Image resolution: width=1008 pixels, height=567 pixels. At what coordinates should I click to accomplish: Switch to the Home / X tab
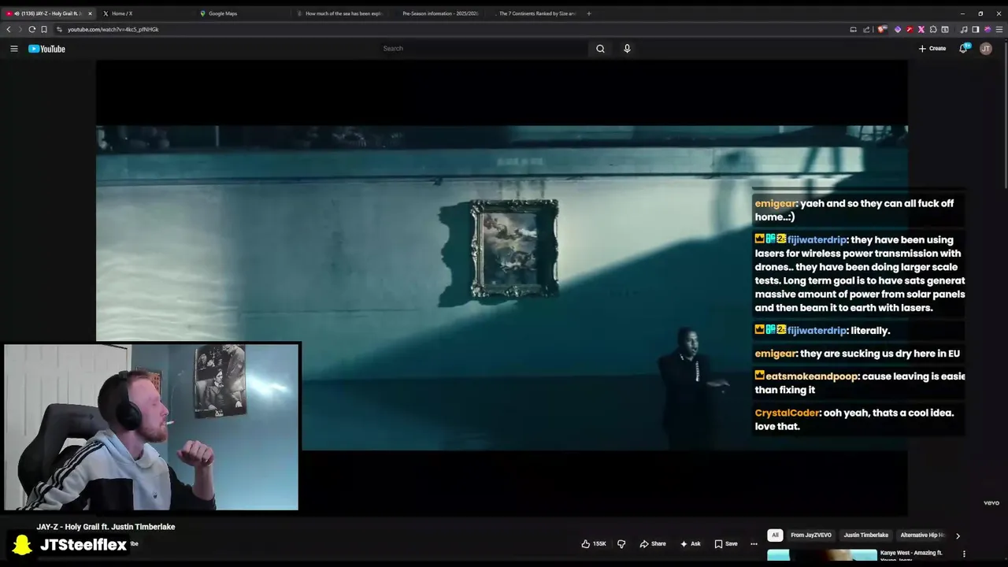click(x=146, y=13)
